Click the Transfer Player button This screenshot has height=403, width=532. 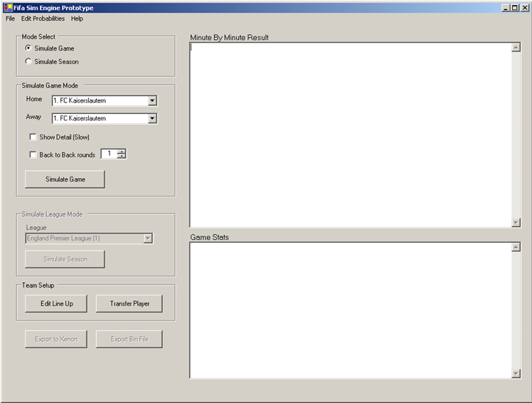pyautogui.click(x=129, y=303)
